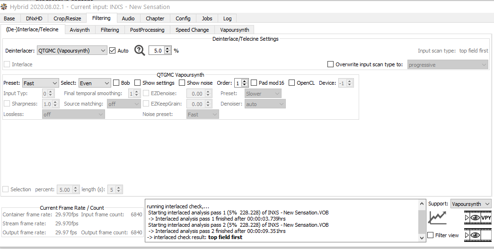Image resolution: width=494 pixels, height=249 pixels.
Task: Click the Input scan type label
Action: tap(437, 51)
